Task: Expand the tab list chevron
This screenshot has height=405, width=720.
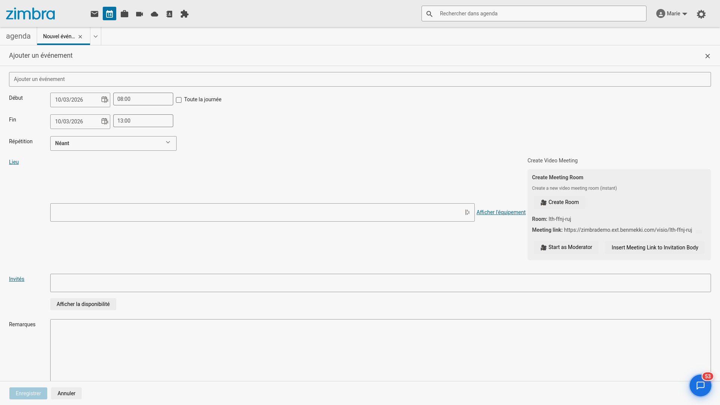Action: (96, 36)
